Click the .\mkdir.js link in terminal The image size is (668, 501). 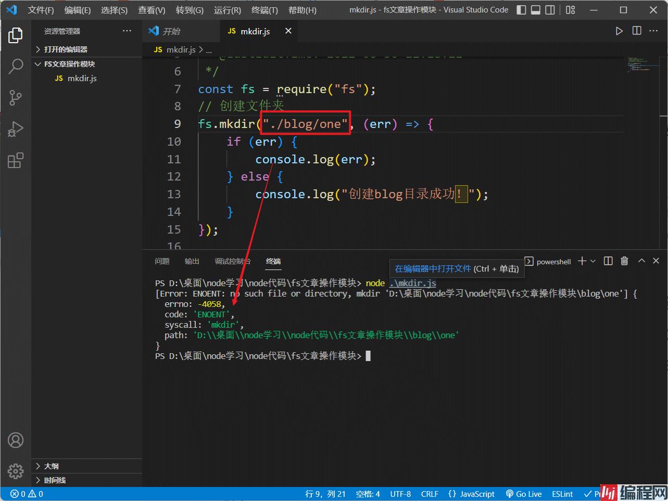(x=412, y=283)
